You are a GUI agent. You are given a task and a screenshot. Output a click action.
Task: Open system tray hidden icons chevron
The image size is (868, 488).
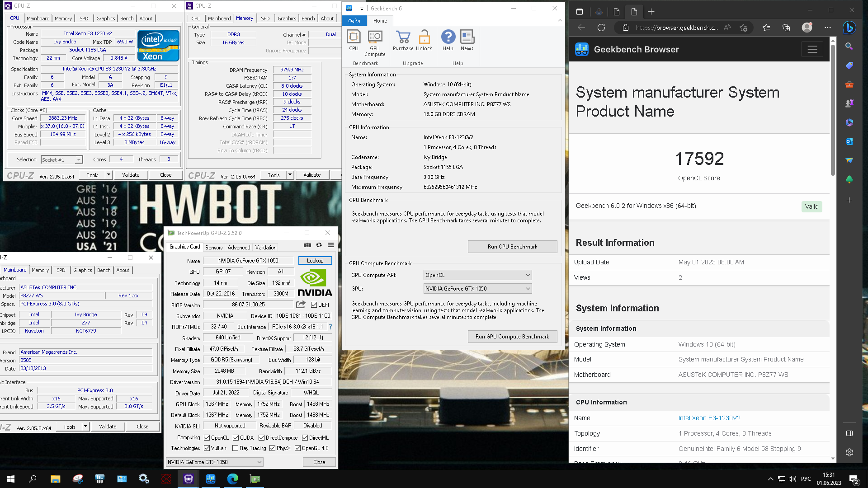[770, 479]
